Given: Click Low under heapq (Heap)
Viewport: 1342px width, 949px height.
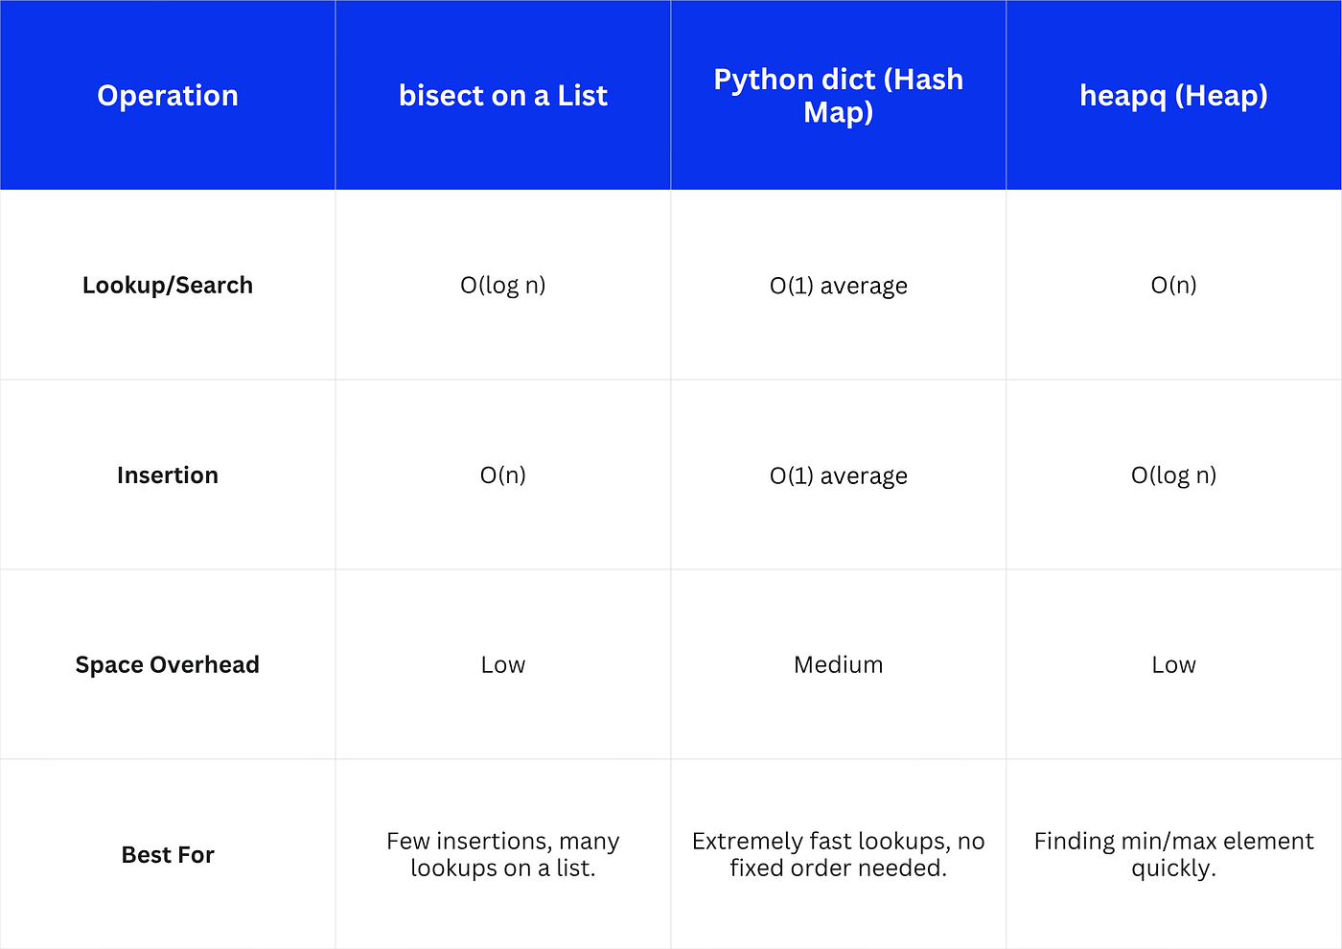Looking at the screenshot, I should point(1174,664).
